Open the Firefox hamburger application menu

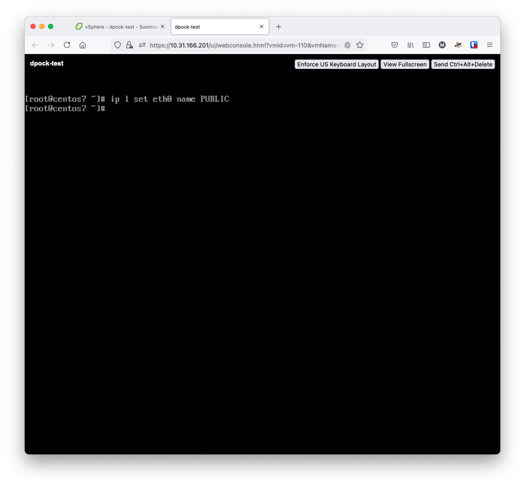(x=489, y=45)
